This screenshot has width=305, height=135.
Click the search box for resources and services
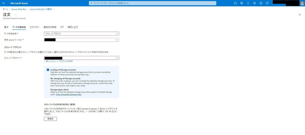click(153, 3)
